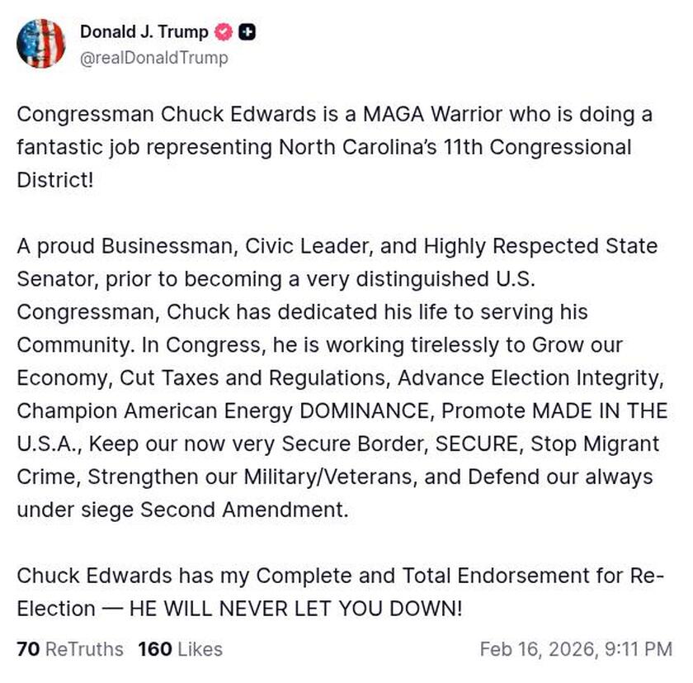
Task: Click the opening paragraph about Congressman Chuck Edwards
Action: tap(330, 147)
